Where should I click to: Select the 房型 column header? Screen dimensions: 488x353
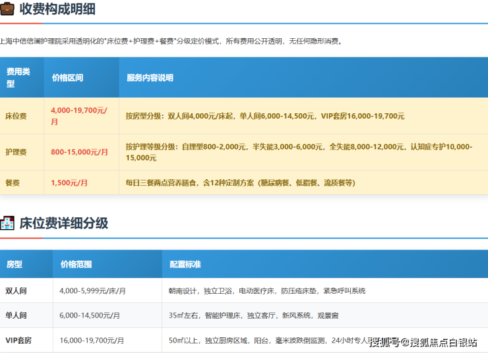[x=14, y=264]
